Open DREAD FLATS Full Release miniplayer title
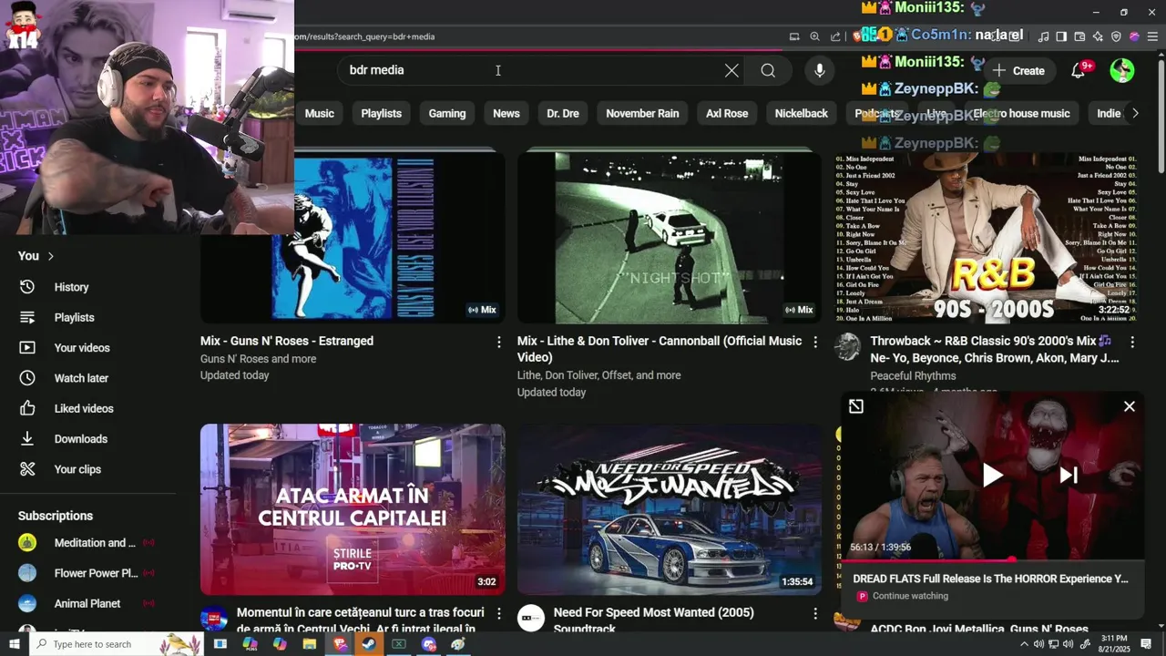 coord(990,579)
